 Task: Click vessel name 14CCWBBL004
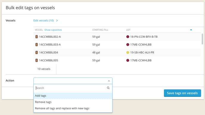[49, 53]
